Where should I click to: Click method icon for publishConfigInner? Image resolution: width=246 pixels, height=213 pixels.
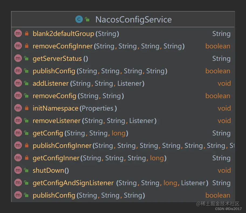click(x=18, y=145)
